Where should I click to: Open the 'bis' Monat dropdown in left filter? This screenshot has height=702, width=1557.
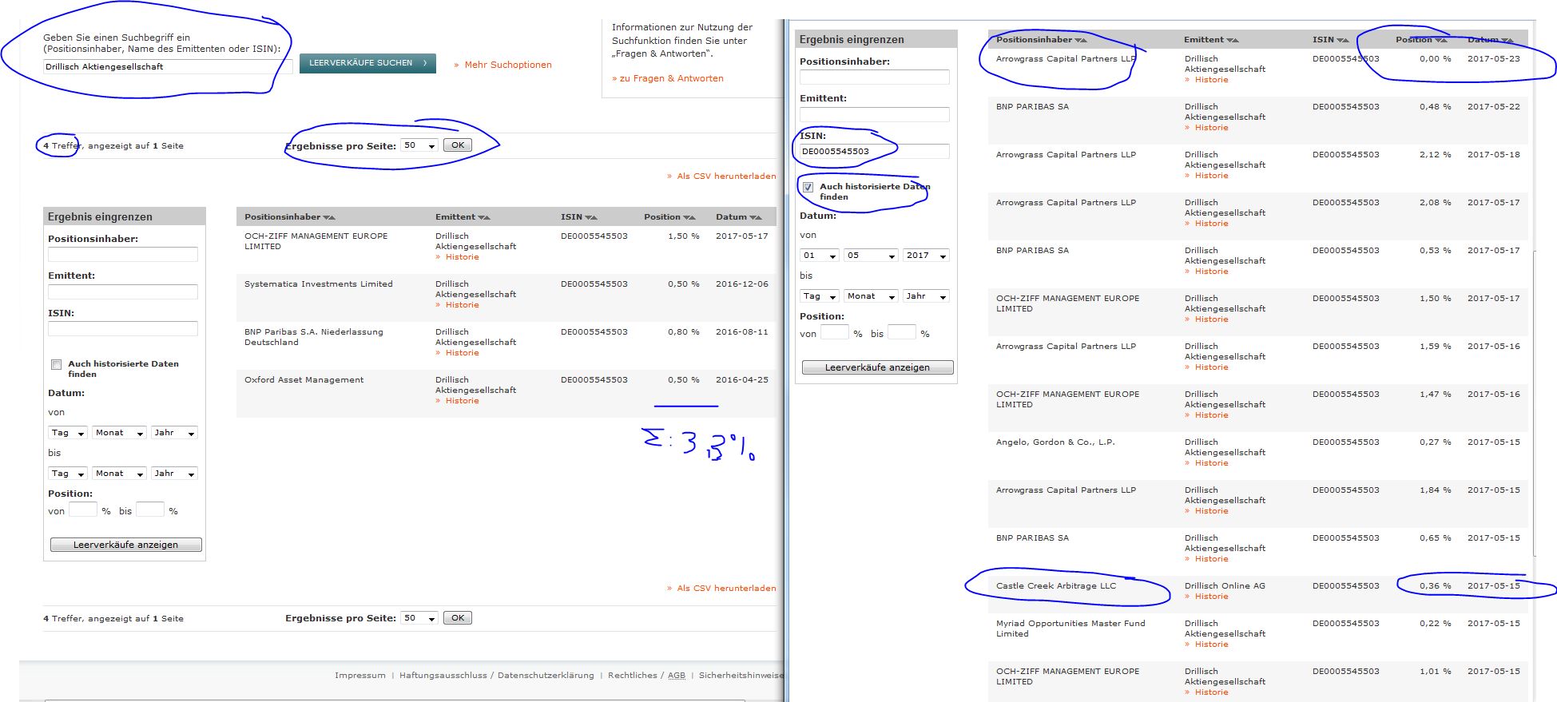point(119,474)
